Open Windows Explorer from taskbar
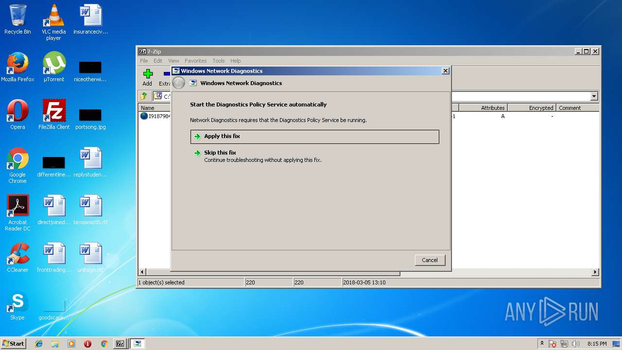Screen dimensions: 622x350 coord(55,344)
